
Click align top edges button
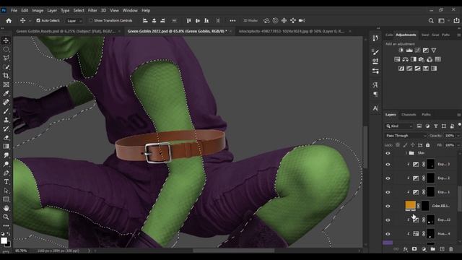tap(189, 21)
